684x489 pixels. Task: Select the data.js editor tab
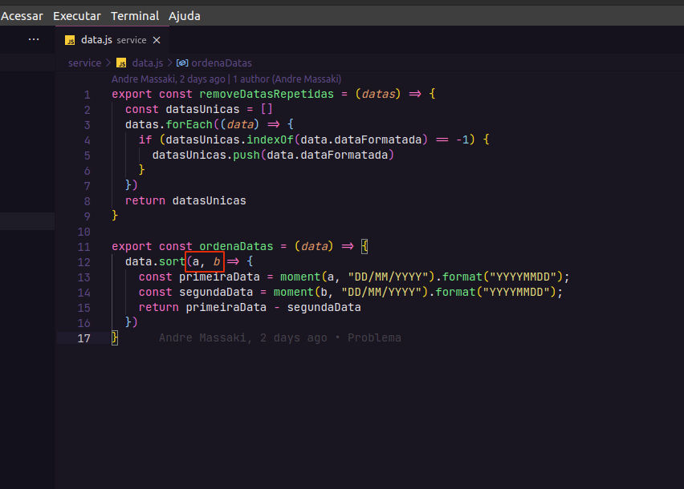pos(112,40)
